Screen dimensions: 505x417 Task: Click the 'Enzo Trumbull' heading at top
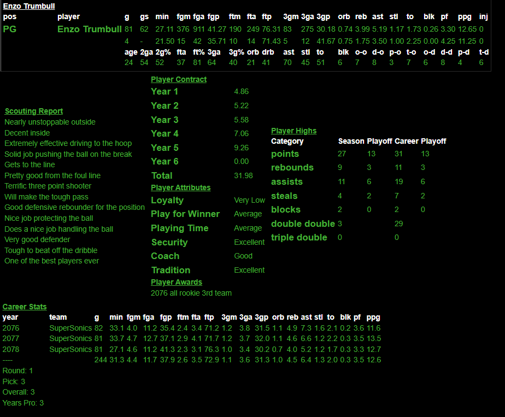pyautogui.click(x=29, y=6)
